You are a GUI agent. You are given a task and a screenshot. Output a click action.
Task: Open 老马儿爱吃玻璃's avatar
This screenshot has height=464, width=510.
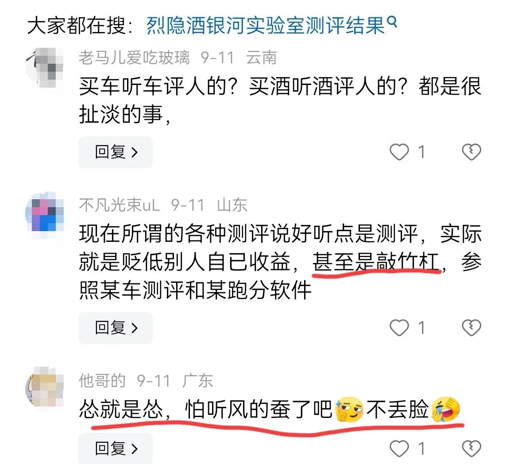click(x=45, y=67)
